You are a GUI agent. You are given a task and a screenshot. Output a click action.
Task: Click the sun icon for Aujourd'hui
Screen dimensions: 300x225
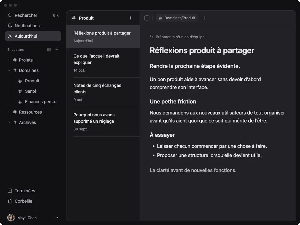click(x=9, y=36)
